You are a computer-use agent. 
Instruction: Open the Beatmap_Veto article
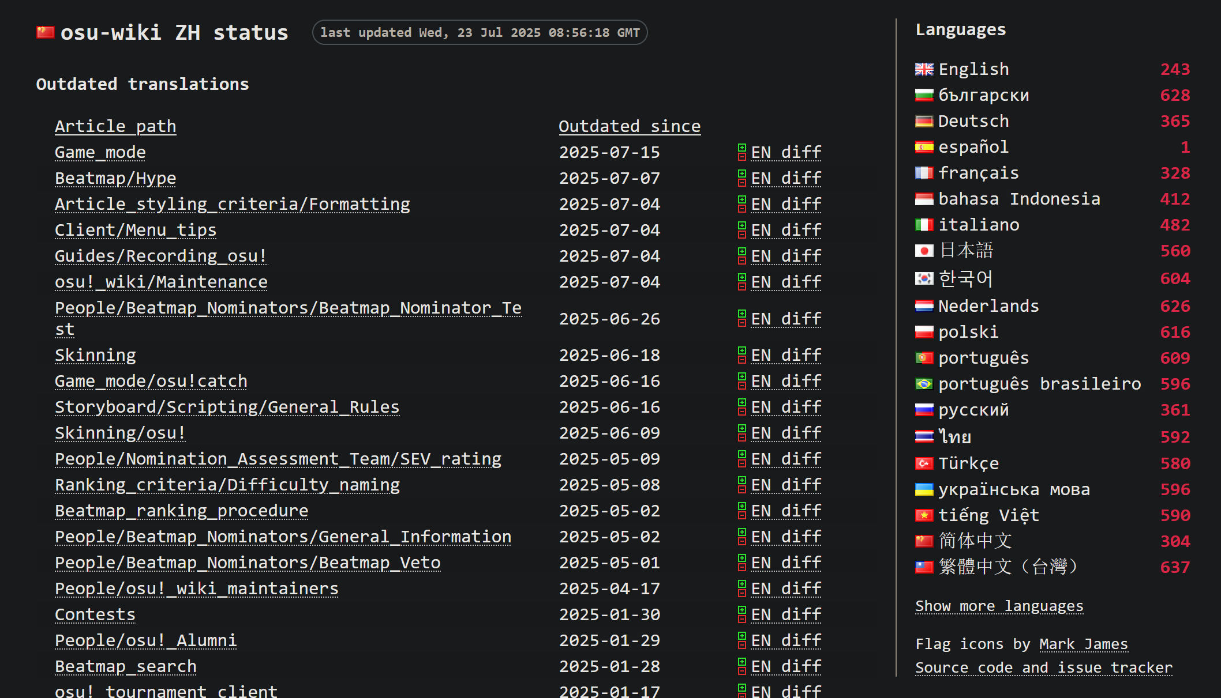(x=248, y=563)
